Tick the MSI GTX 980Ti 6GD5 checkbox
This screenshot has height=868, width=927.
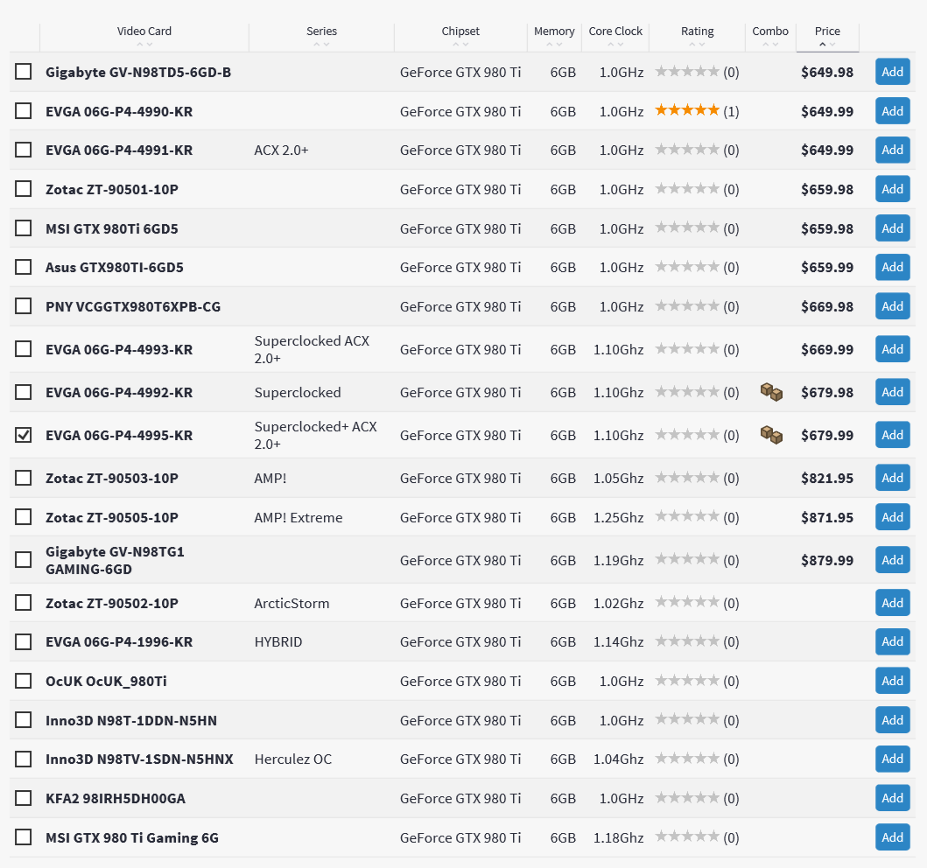point(23,228)
